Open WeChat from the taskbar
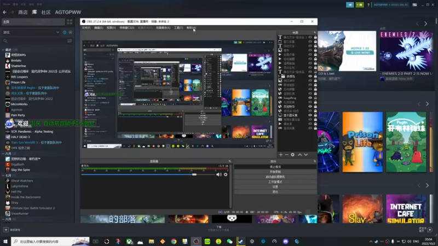This screenshot has height=246, width=438. 229,241
